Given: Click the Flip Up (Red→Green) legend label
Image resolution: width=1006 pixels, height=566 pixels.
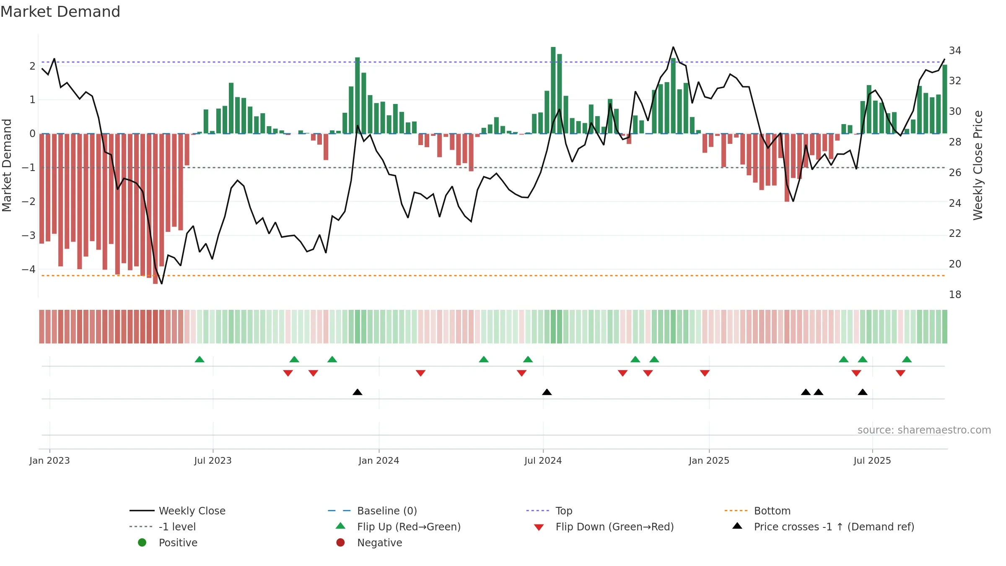Looking at the screenshot, I should [x=409, y=527].
